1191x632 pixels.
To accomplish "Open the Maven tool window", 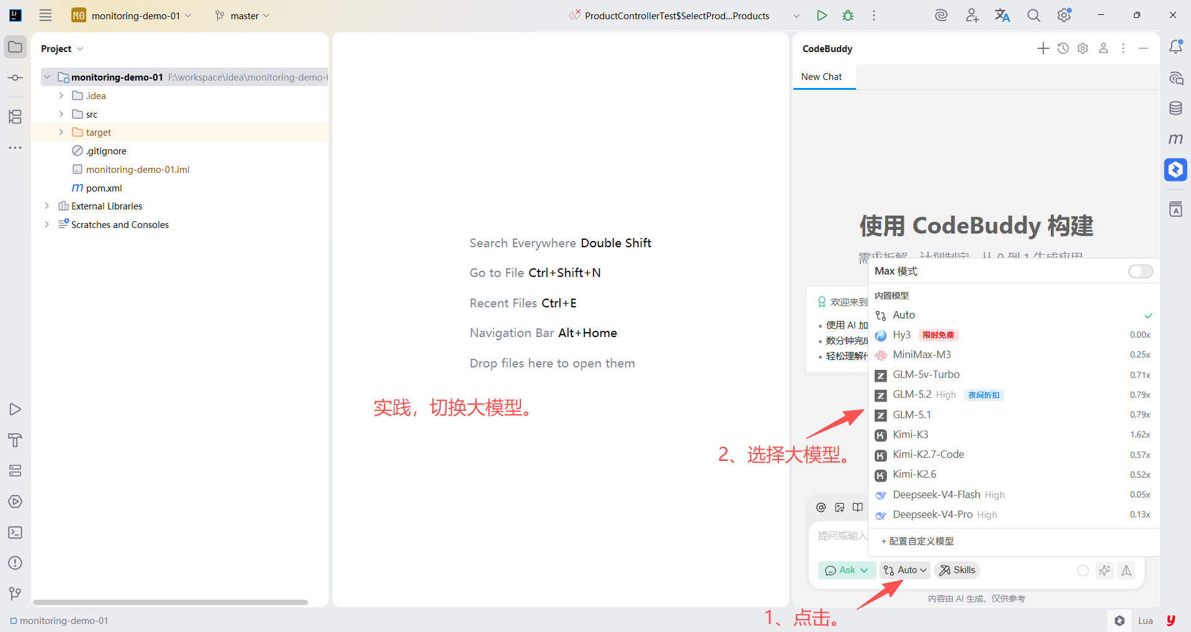I will (x=1175, y=139).
